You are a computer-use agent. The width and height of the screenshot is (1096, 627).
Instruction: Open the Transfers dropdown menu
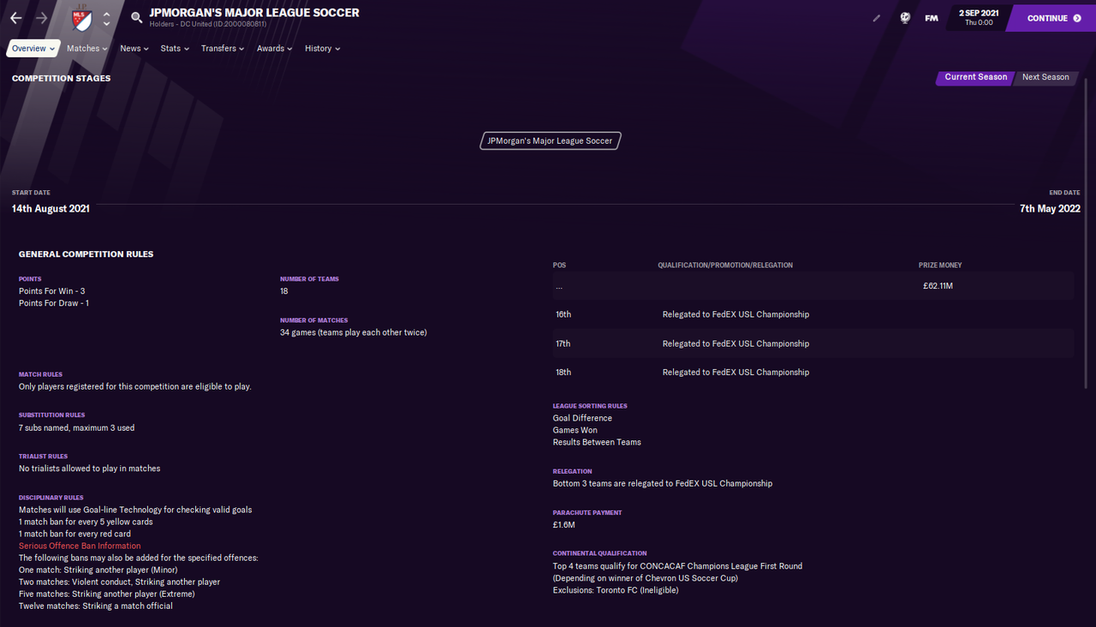pyautogui.click(x=223, y=49)
